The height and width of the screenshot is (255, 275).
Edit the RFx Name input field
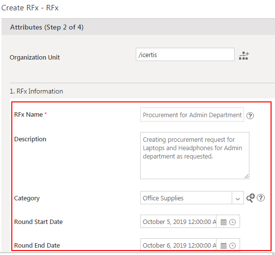pos(192,114)
